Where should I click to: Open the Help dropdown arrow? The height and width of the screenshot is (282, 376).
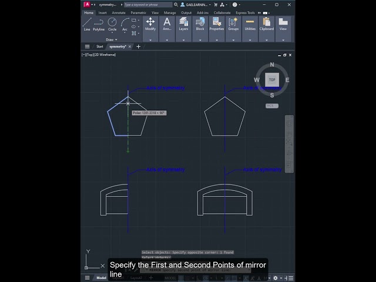(239, 5)
